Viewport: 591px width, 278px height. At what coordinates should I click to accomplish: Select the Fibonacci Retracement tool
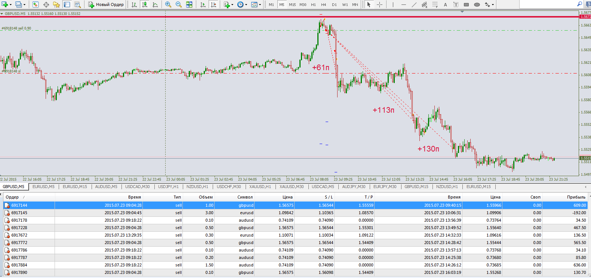[x=435, y=4]
